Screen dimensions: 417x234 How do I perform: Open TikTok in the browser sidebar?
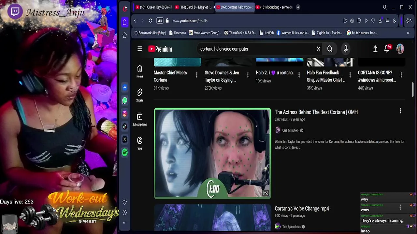click(x=125, y=126)
